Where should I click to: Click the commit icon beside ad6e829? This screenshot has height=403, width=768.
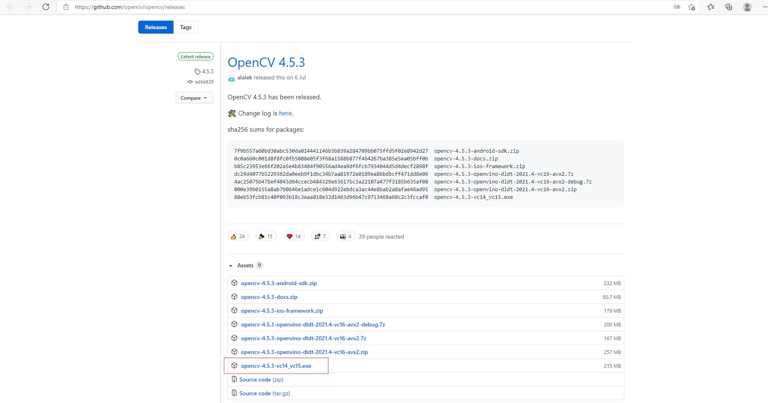[x=190, y=82]
